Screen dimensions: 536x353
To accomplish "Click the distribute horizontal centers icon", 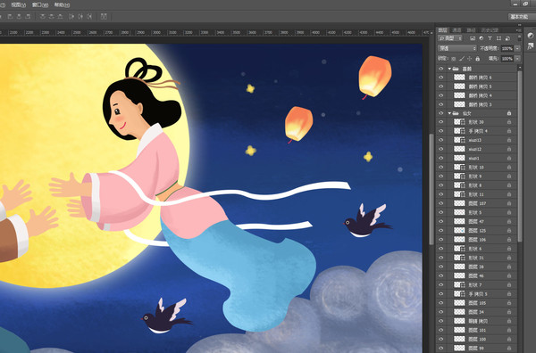I will pyautogui.click(x=80, y=16).
